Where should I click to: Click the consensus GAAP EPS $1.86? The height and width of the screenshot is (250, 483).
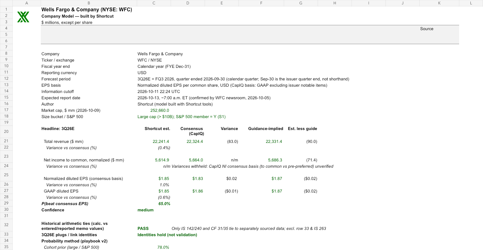[x=198, y=191]
